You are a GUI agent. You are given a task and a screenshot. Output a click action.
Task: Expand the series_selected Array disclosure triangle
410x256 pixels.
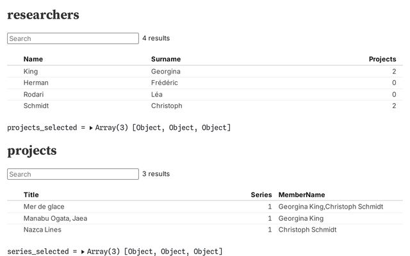click(83, 252)
